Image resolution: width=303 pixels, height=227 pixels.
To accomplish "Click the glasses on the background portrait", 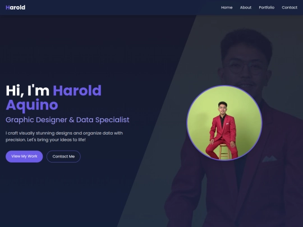I will click(245, 68).
